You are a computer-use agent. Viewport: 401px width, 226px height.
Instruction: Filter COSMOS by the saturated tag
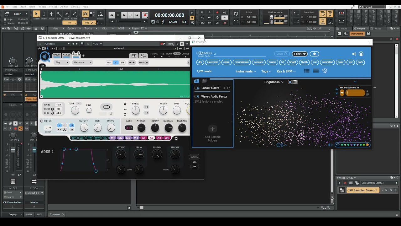coord(327,62)
